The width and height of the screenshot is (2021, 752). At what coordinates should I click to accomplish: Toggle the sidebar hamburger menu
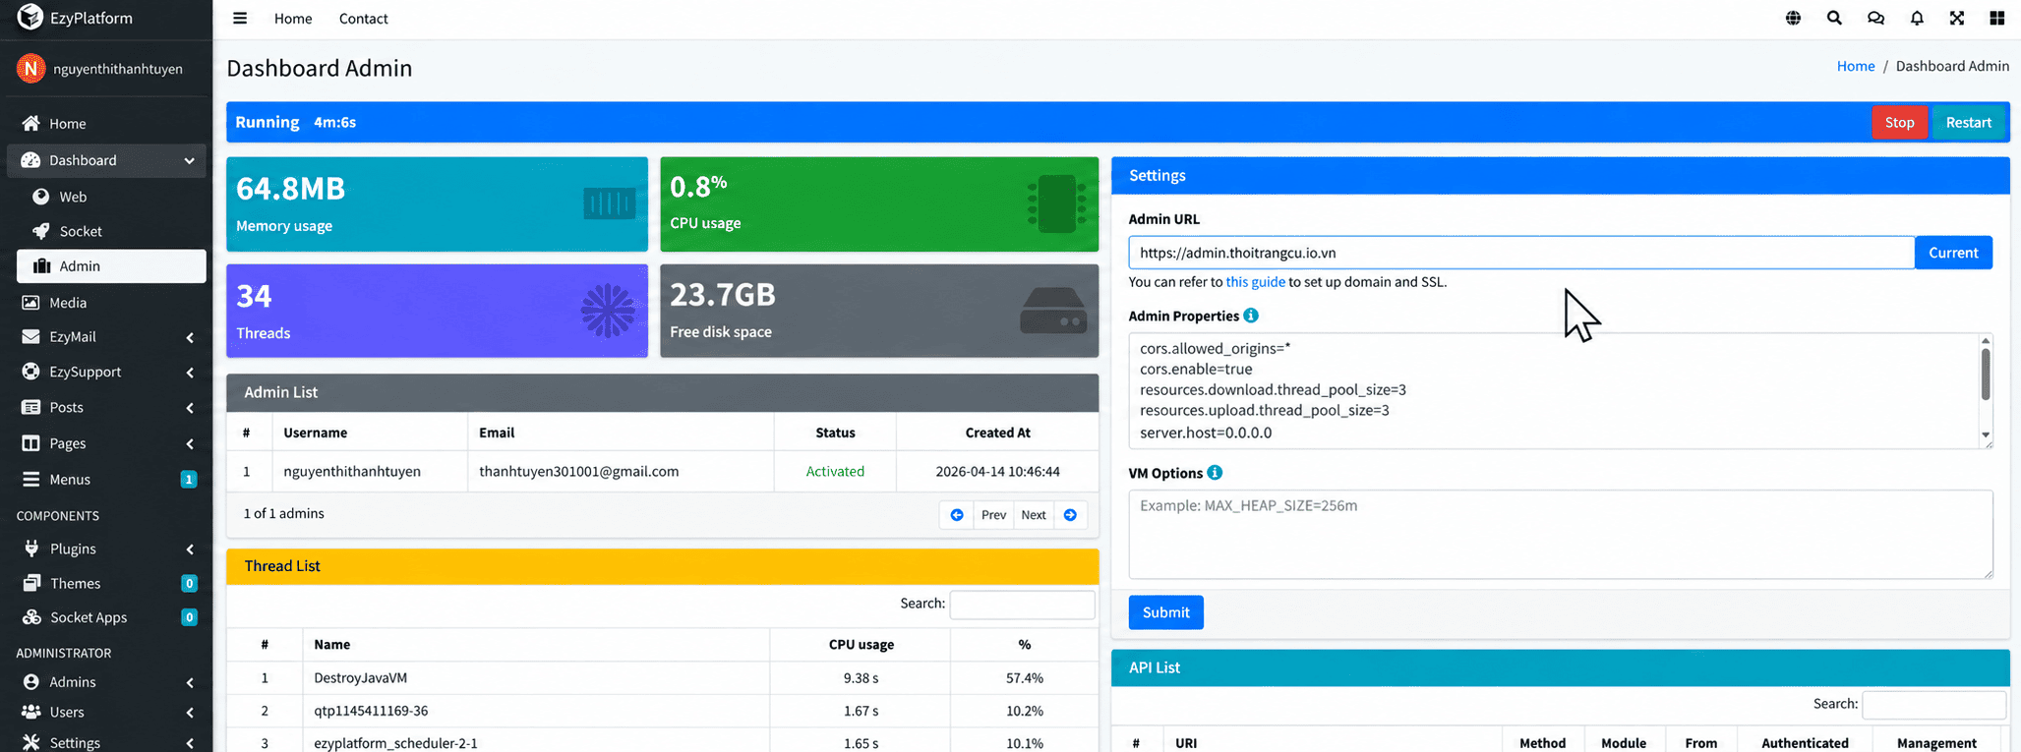click(240, 18)
